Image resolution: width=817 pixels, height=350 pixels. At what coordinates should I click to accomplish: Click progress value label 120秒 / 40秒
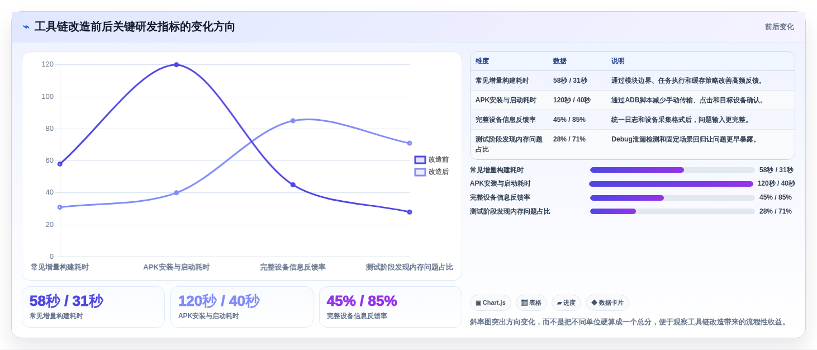[x=776, y=183]
